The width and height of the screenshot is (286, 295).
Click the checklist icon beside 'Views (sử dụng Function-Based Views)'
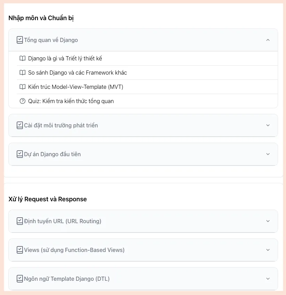[20, 250]
